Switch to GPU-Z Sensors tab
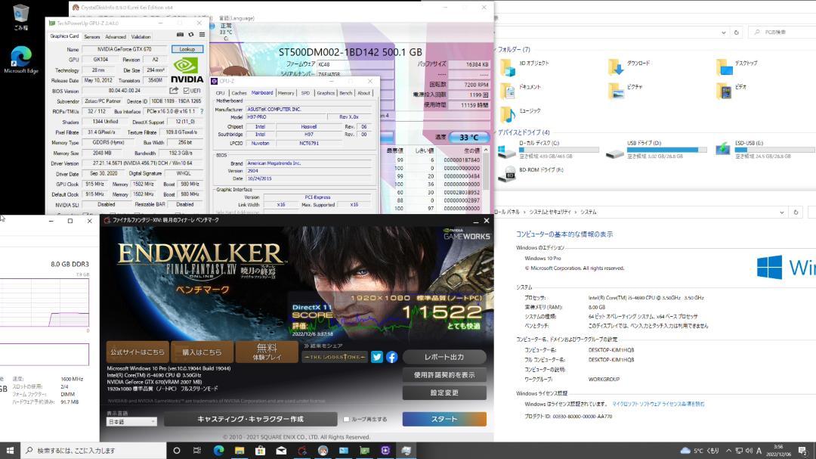Image resolution: width=816 pixels, height=459 pixels. pyautogui.click(x=91, y=36)
